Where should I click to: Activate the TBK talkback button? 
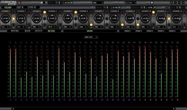167,7
